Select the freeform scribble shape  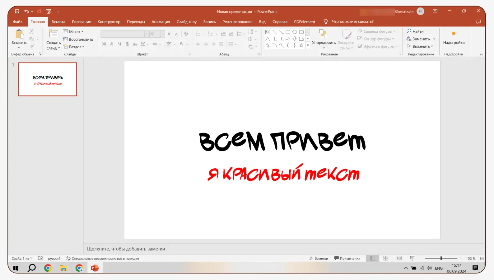[268, 45]
